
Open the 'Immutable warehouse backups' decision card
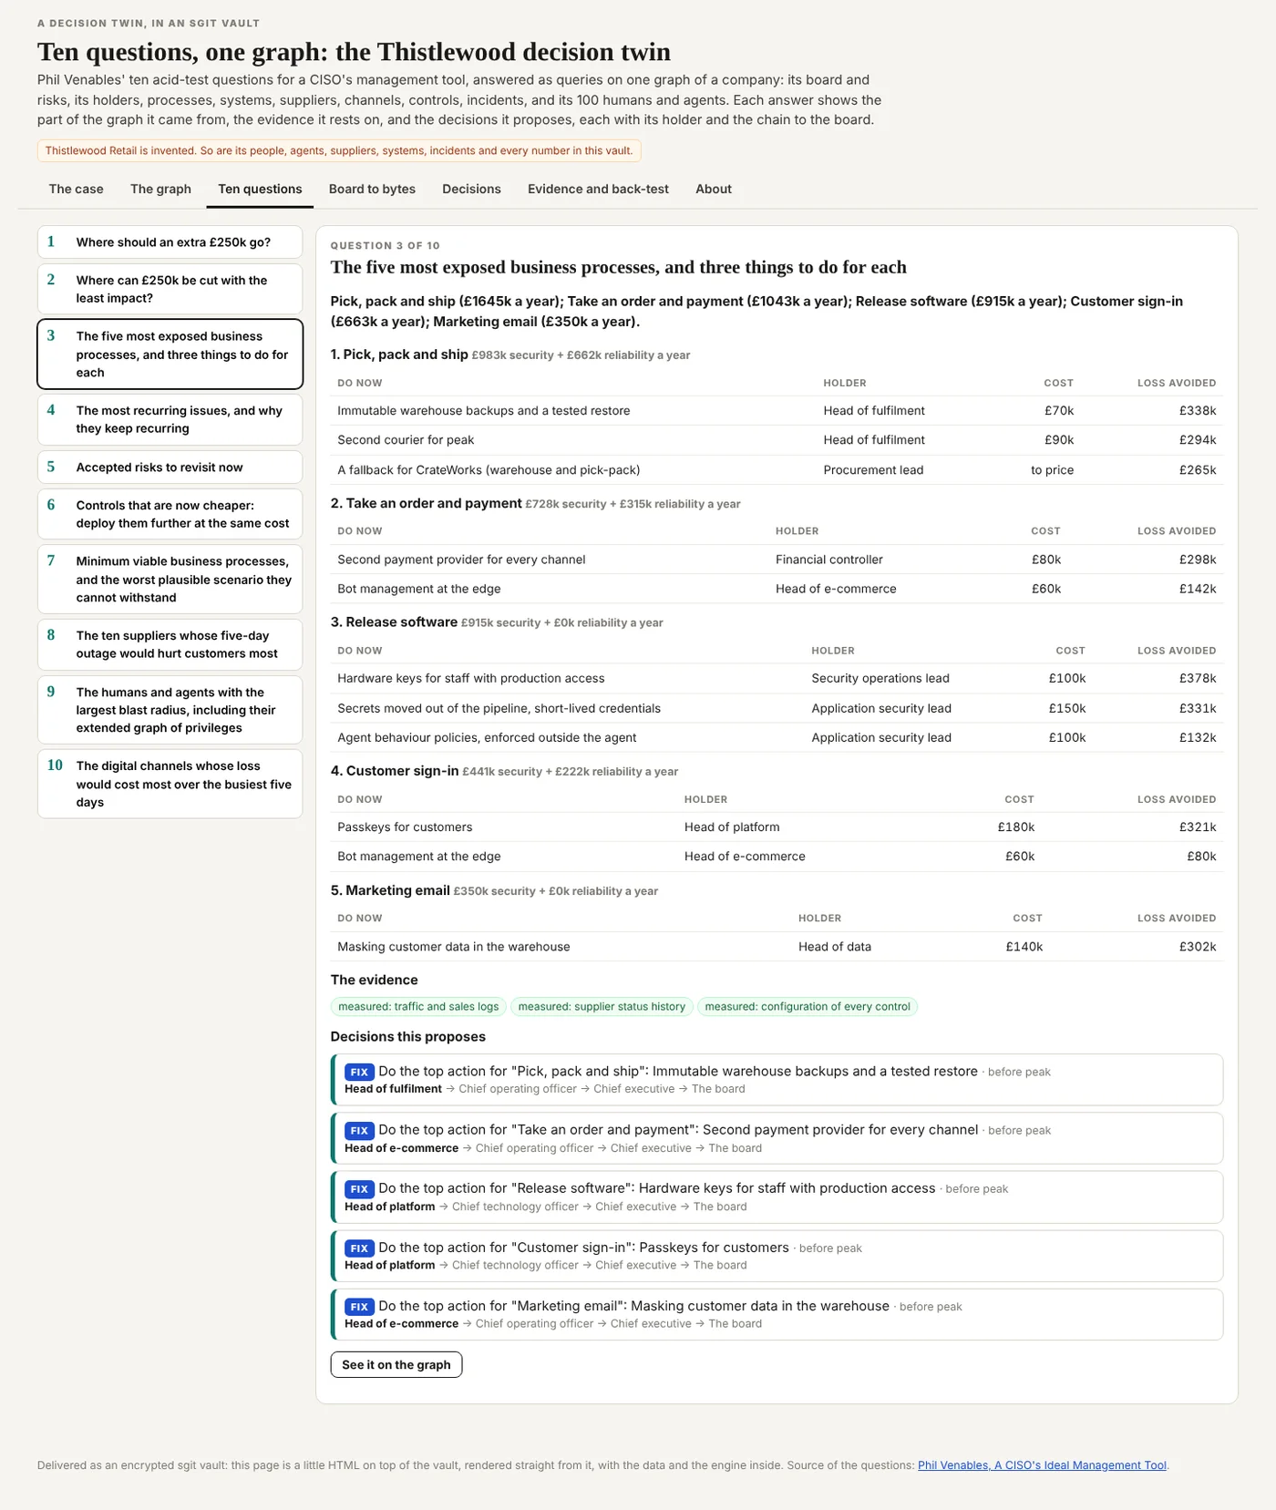tap(777, 1080)
